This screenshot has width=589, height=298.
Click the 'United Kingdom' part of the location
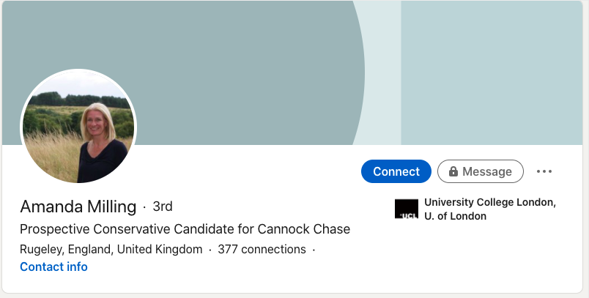[160, 249]
